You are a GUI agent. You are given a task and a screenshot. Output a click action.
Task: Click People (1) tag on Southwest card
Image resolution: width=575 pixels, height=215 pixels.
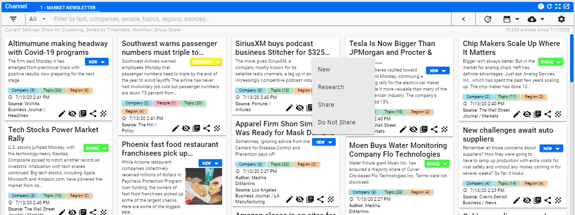pos(166,103)
